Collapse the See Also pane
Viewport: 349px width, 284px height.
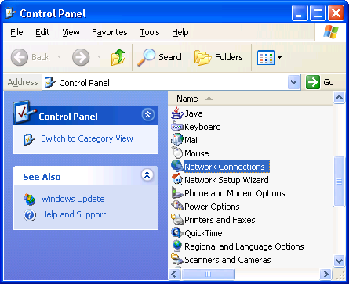(147, 174)
